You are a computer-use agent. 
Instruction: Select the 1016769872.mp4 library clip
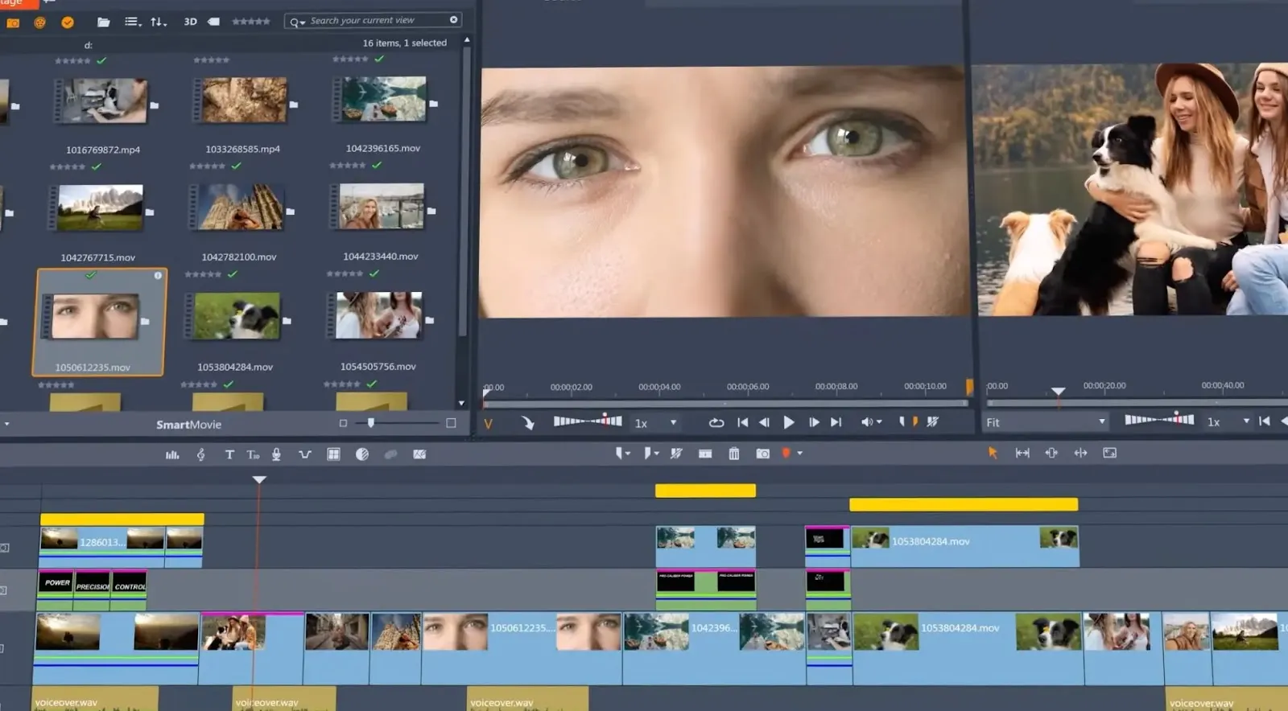tap(102, 101)
